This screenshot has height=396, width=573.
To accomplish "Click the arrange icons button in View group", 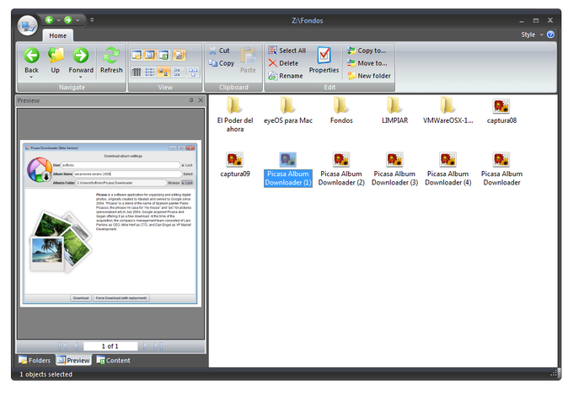I will point(193,72).
